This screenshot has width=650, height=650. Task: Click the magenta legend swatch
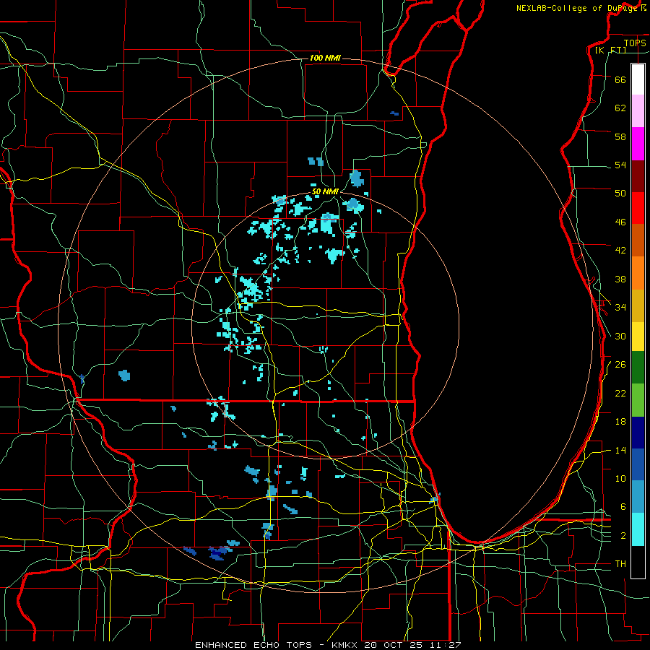tap(638, 144)
